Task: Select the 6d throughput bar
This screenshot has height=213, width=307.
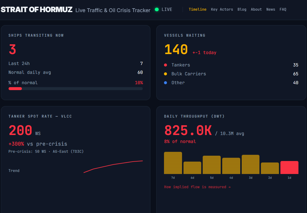Action: point(192,168)
